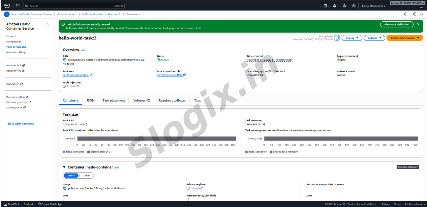Open the notifications bell
This screenshot has height=207, width=427.
point(335,6)
